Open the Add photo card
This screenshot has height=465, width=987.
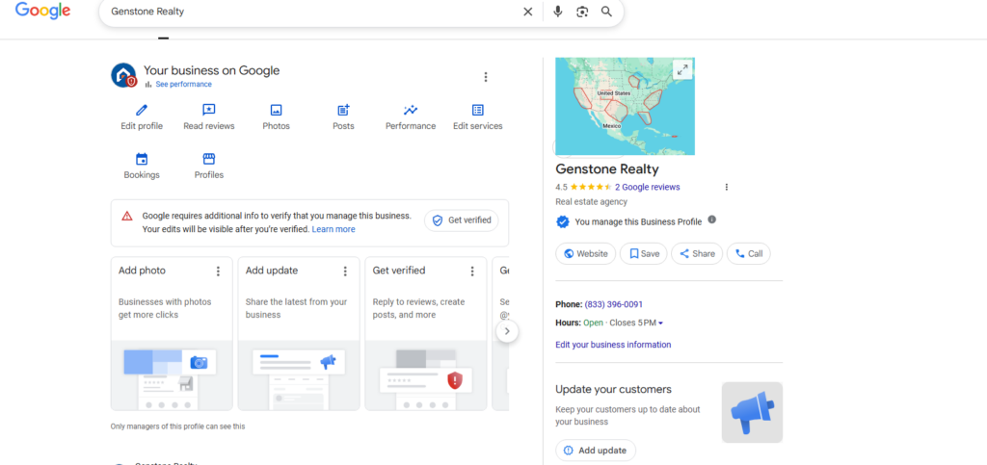(x=172, y=334)
